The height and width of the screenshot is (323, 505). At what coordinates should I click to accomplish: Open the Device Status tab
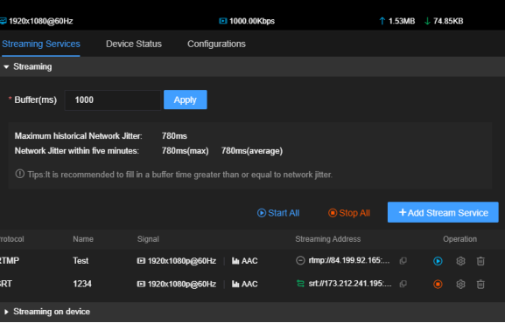134,44
